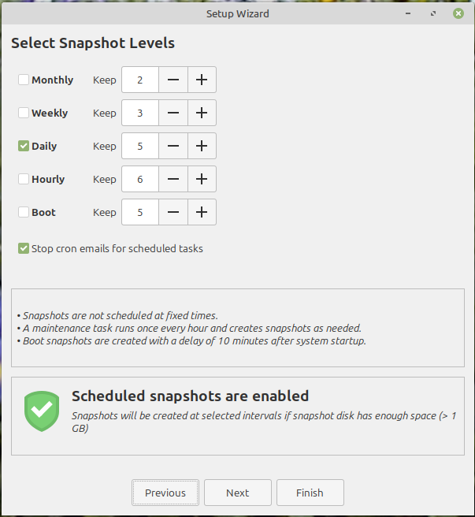Increase Monthly snapshots kept with plus
Image resolution: width=475 pixels, height=517 pixels.
tap(202, 80)
